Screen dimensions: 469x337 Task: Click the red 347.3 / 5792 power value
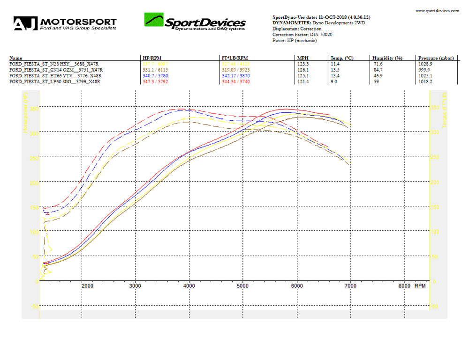click(x=155, y=81)
